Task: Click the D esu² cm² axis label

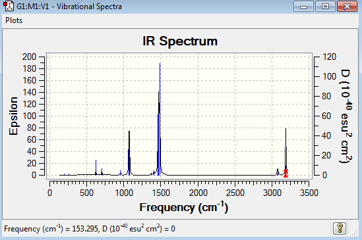Action: click(x=346, y=116)
